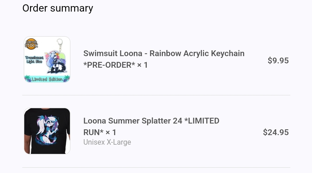312x173 pixels.
Task: Open the Loona Summer Splatter t-shirt thumbnail
Action: click(x=47, y=131)
